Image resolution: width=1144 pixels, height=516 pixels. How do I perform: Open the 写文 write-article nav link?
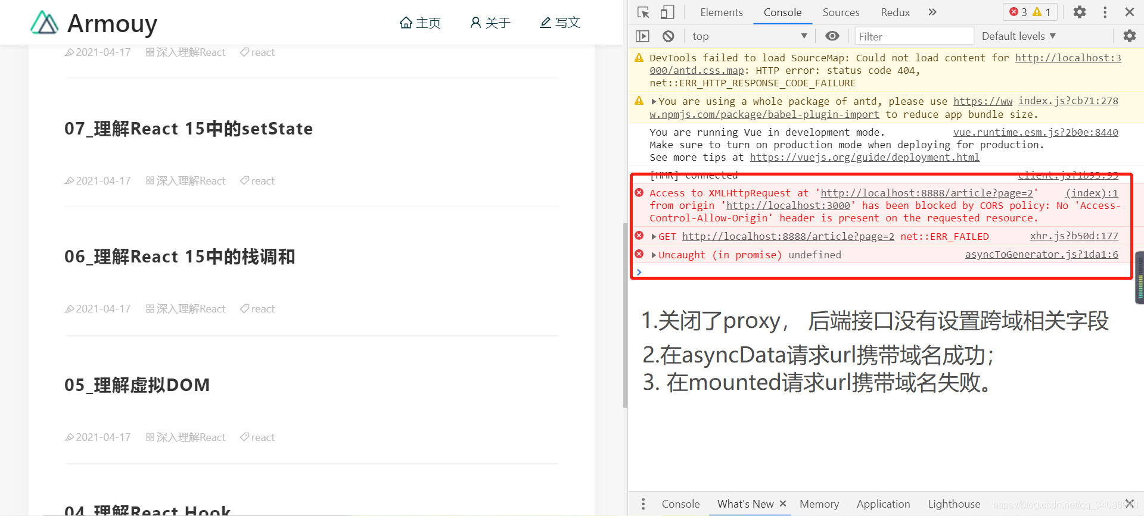coord(559,23)
